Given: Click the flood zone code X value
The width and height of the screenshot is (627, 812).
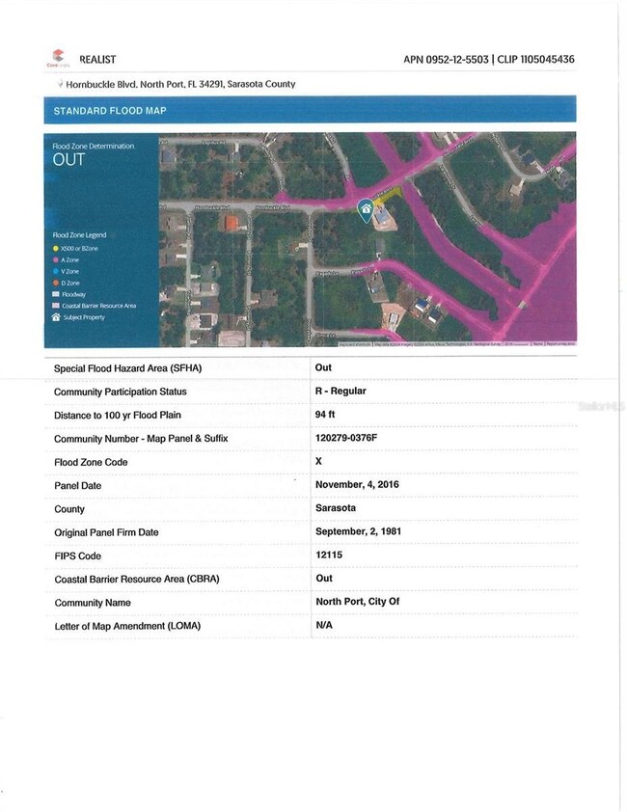Looking at the screenshot, I should click(x=318, y=461).
